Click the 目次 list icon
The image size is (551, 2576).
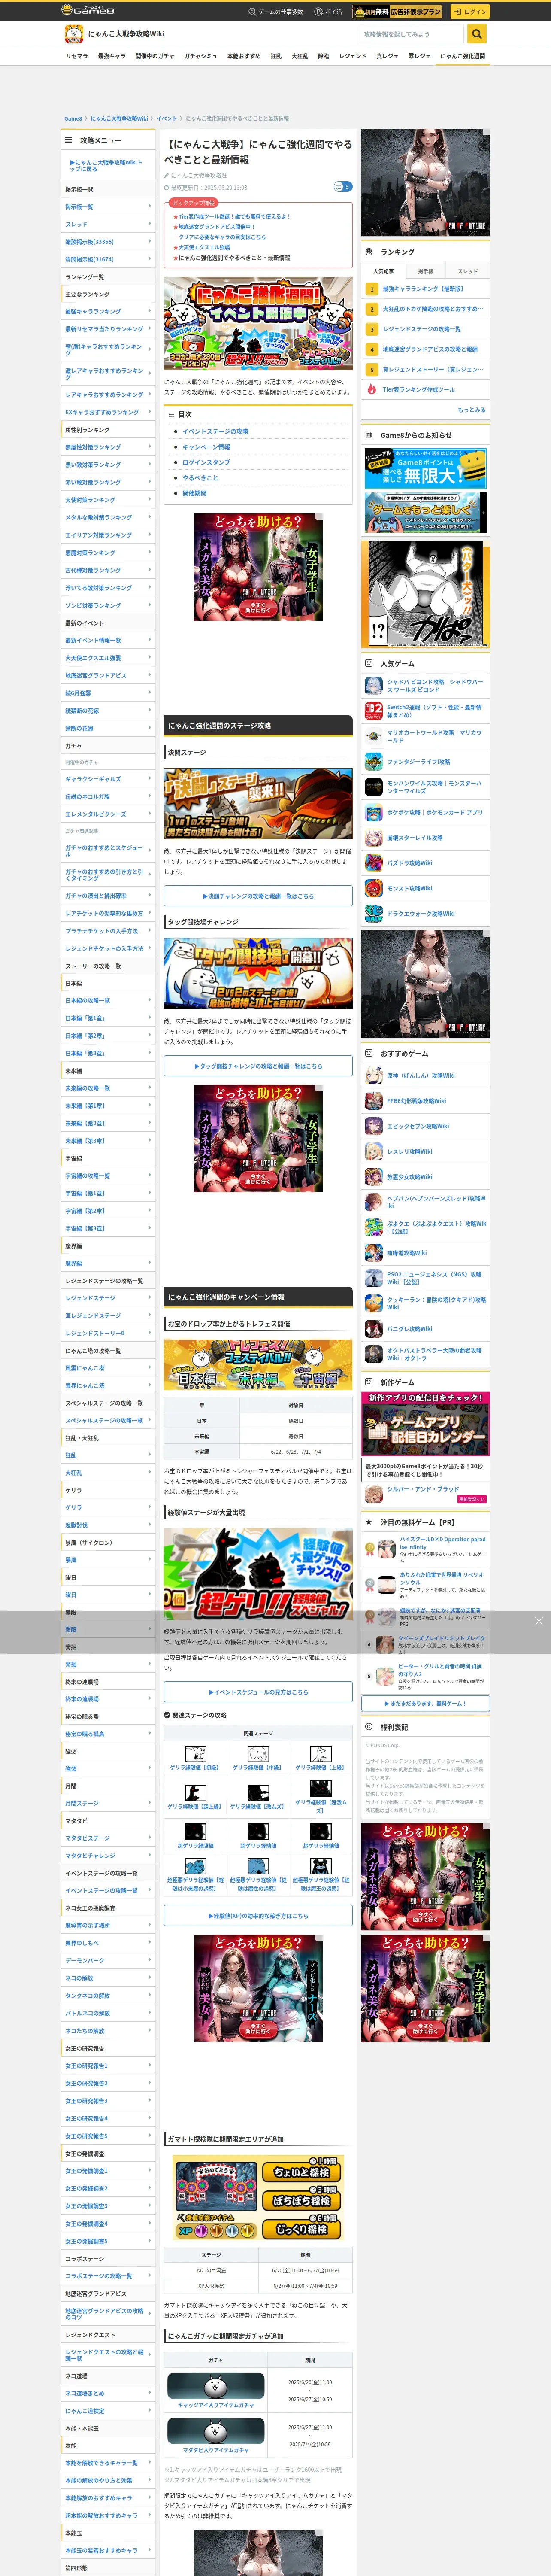tap(171, 415)
